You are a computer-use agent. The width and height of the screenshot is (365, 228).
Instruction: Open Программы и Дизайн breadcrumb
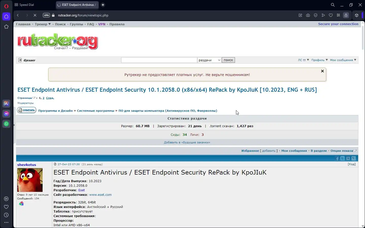point(56,111)
